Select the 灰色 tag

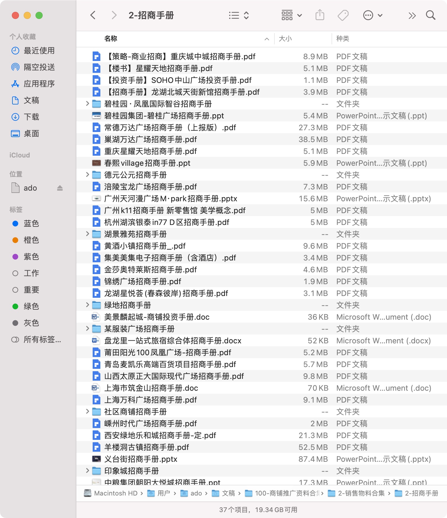pos(31,323)
